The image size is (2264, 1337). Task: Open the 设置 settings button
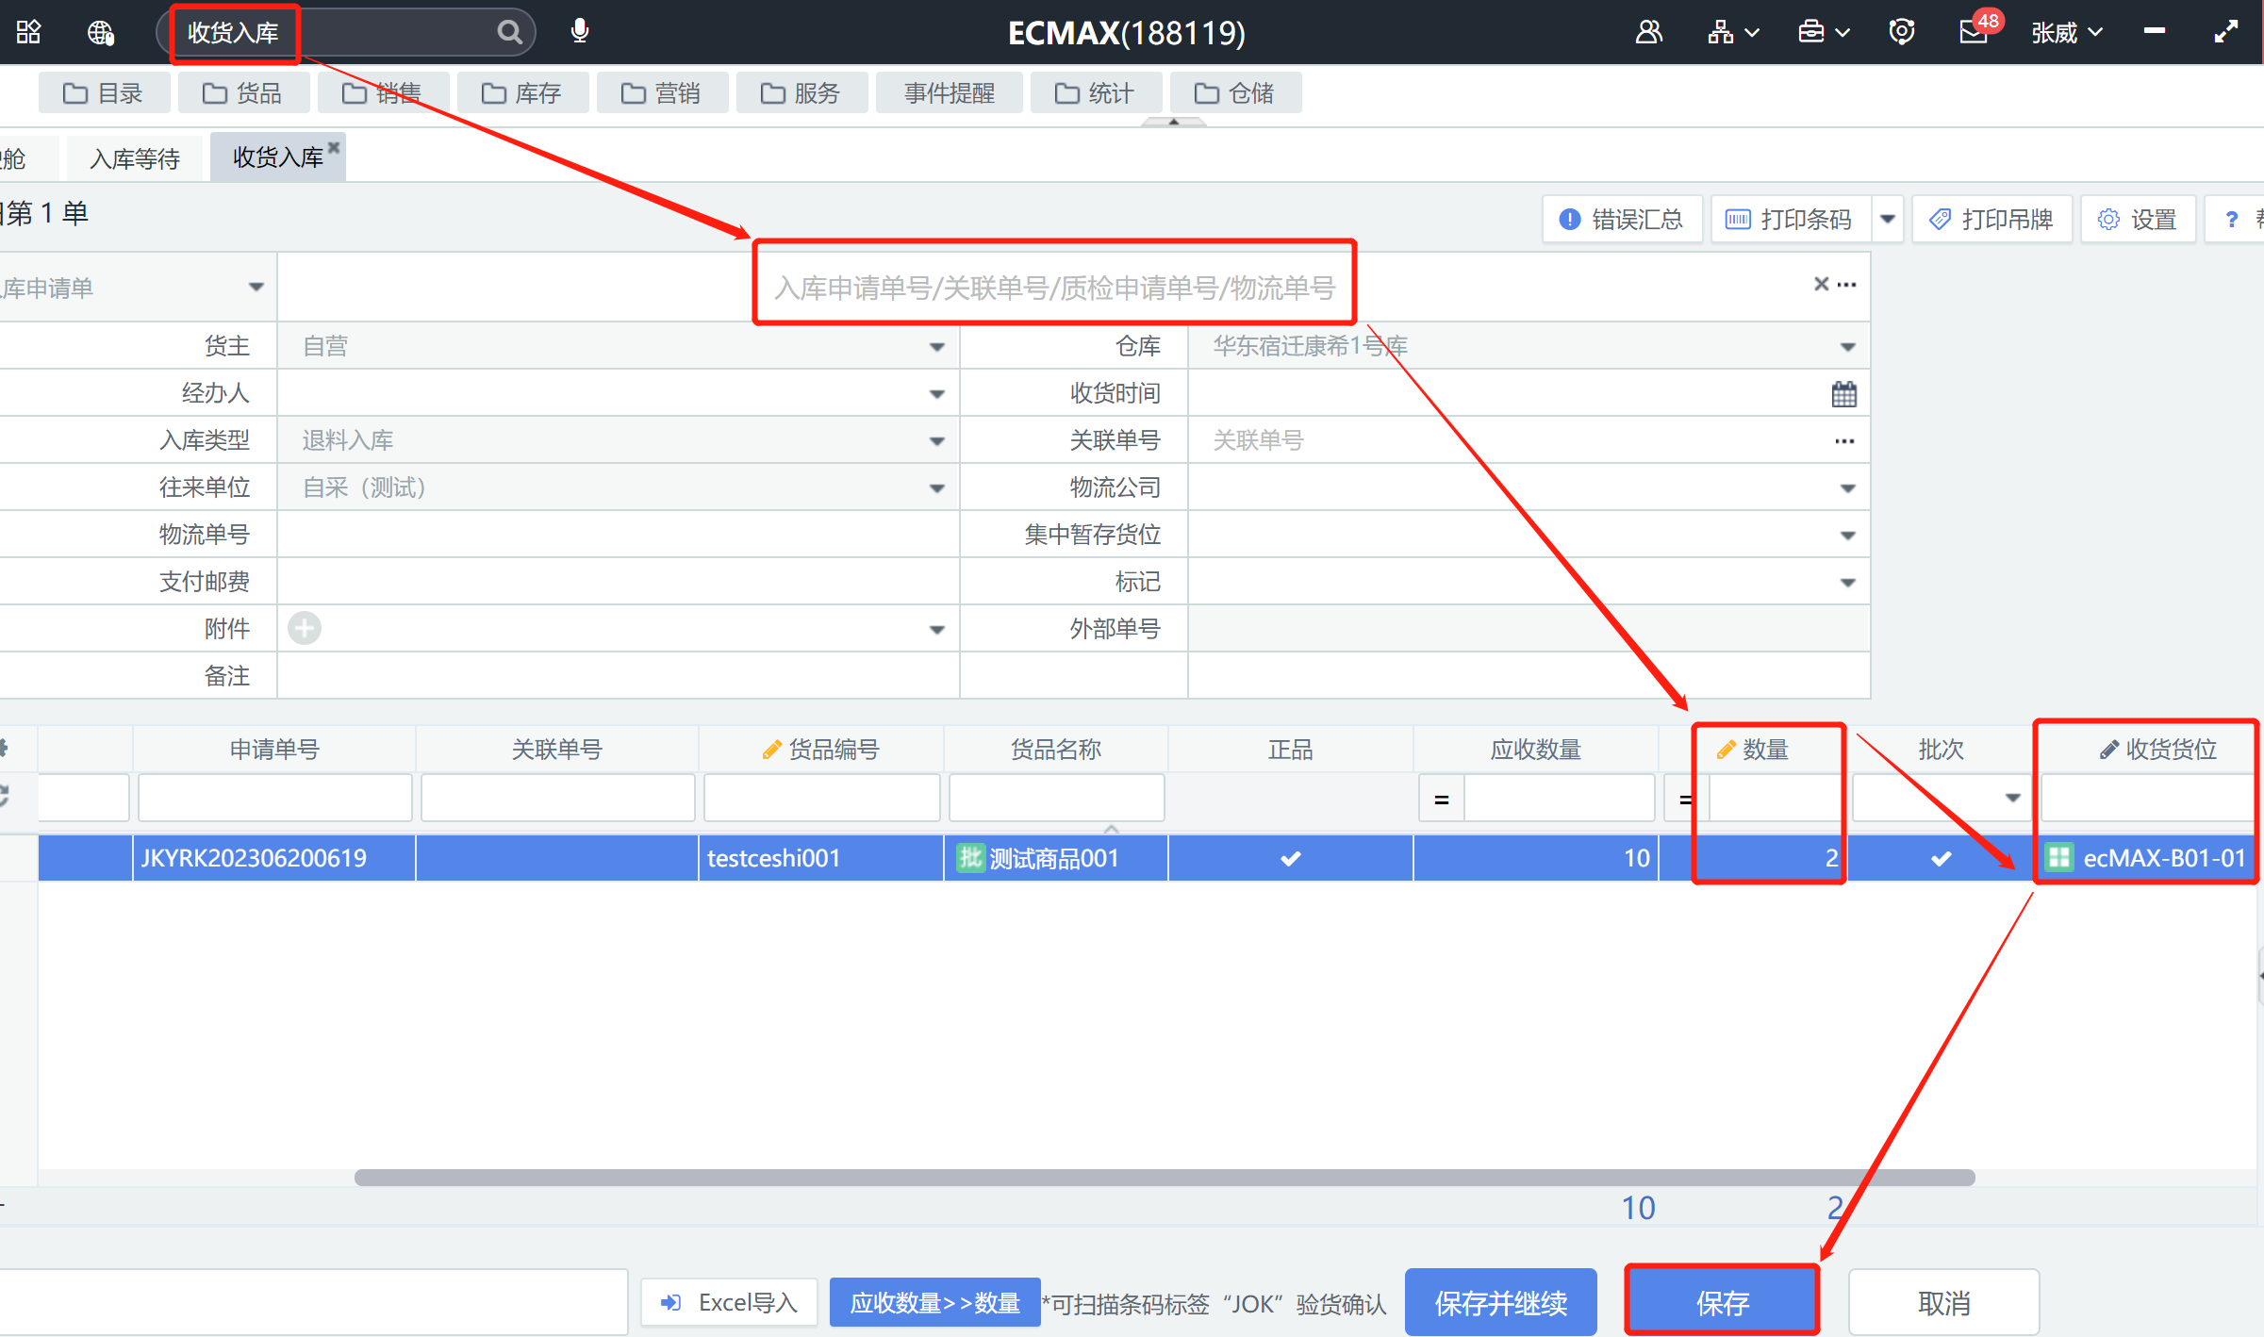coord(2139,219)
